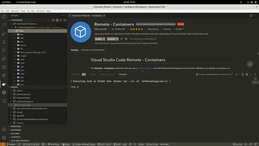
Task: Open Source Control in activity bar
Action: click(4, 50)
